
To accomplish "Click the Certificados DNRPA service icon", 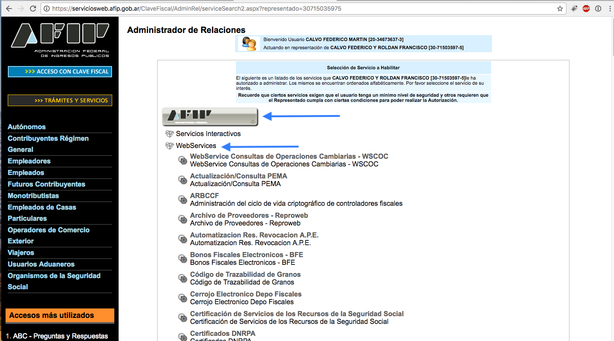I will [182, 336].
